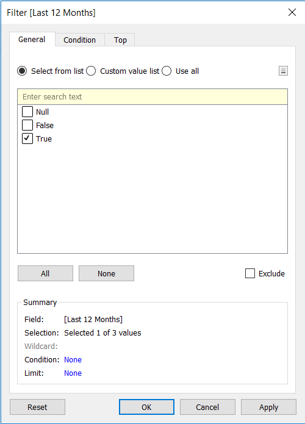Enable the Exclude checkbox
Screen dimensions: 305x424
tap(250, 273)
